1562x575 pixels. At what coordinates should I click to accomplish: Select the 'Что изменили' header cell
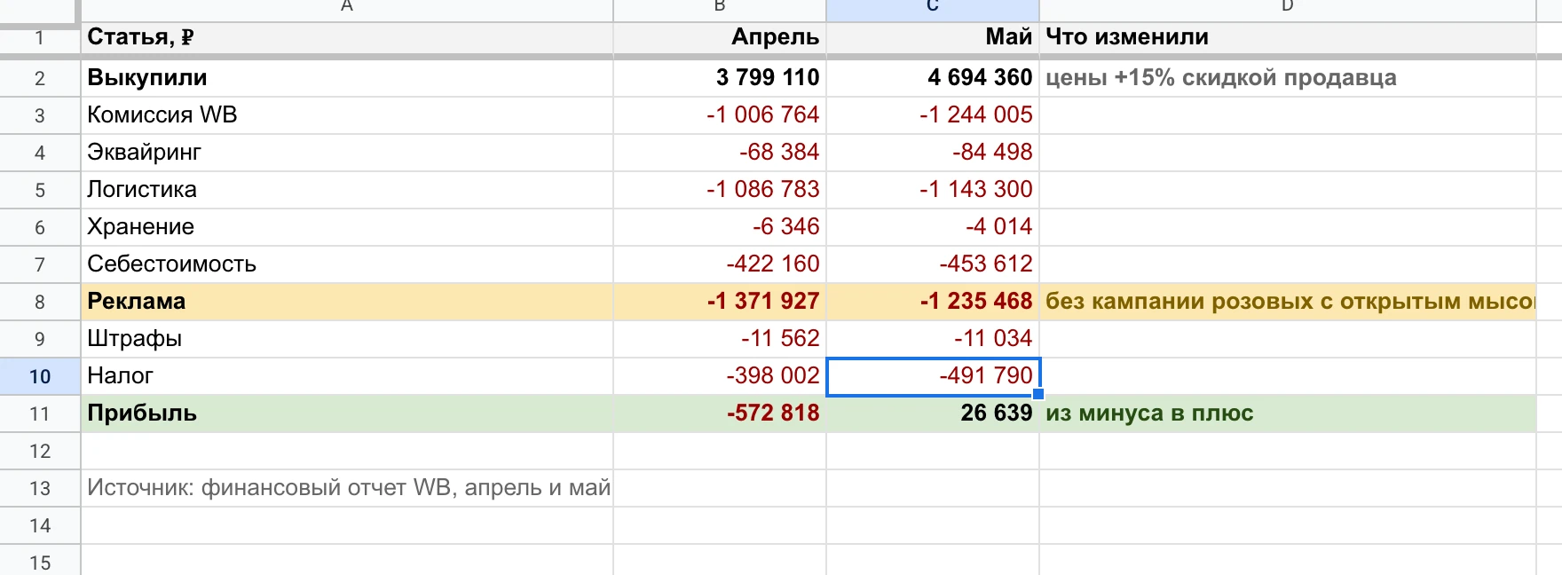tap(1288, 37)
